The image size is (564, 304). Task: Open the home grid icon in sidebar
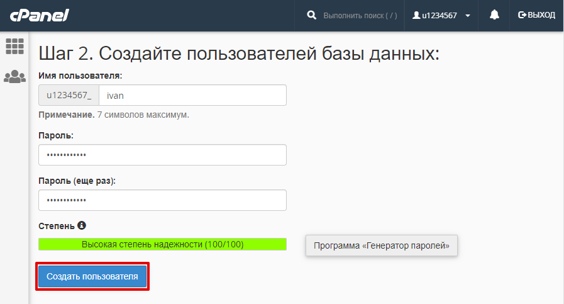(14, 46)
